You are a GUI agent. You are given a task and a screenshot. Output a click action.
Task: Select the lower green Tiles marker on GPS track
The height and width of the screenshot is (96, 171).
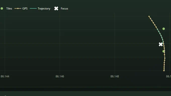[x=164, y=51]
